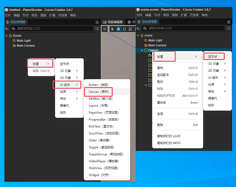Choose 删除 Del in context menu
This screenshot has width=236, height=187.
[177, 125]
